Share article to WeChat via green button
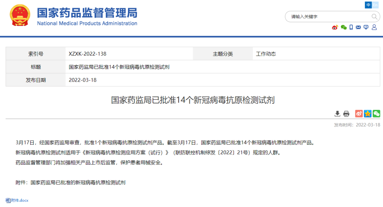The height and width of the screenshot is (207, 383). click(376, 113)
